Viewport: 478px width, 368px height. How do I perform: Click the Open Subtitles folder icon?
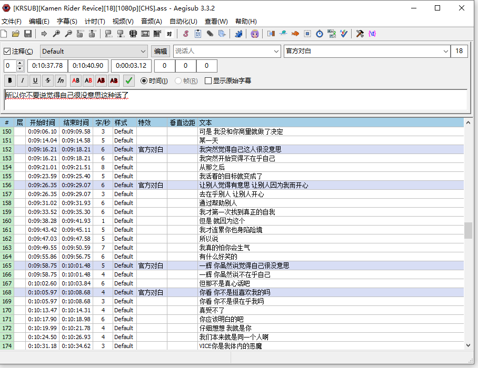[16, 34]
